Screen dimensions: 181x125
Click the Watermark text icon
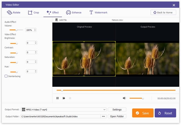91,12
